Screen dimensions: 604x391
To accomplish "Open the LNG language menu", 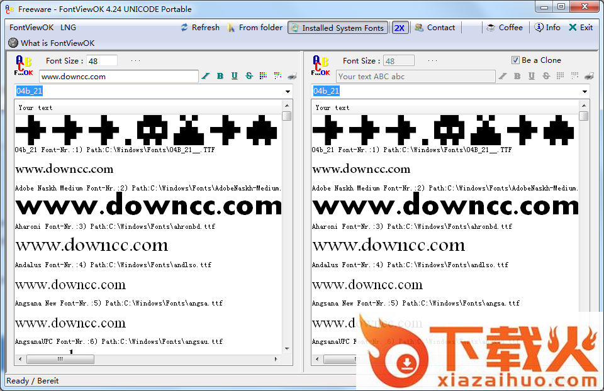I will [68, 28].
